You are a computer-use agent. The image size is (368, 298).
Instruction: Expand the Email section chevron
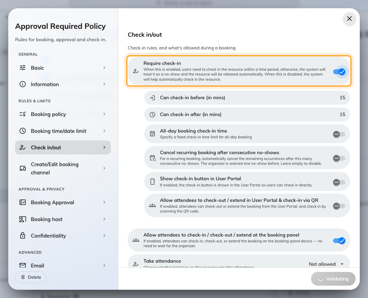tap(104, 265)
